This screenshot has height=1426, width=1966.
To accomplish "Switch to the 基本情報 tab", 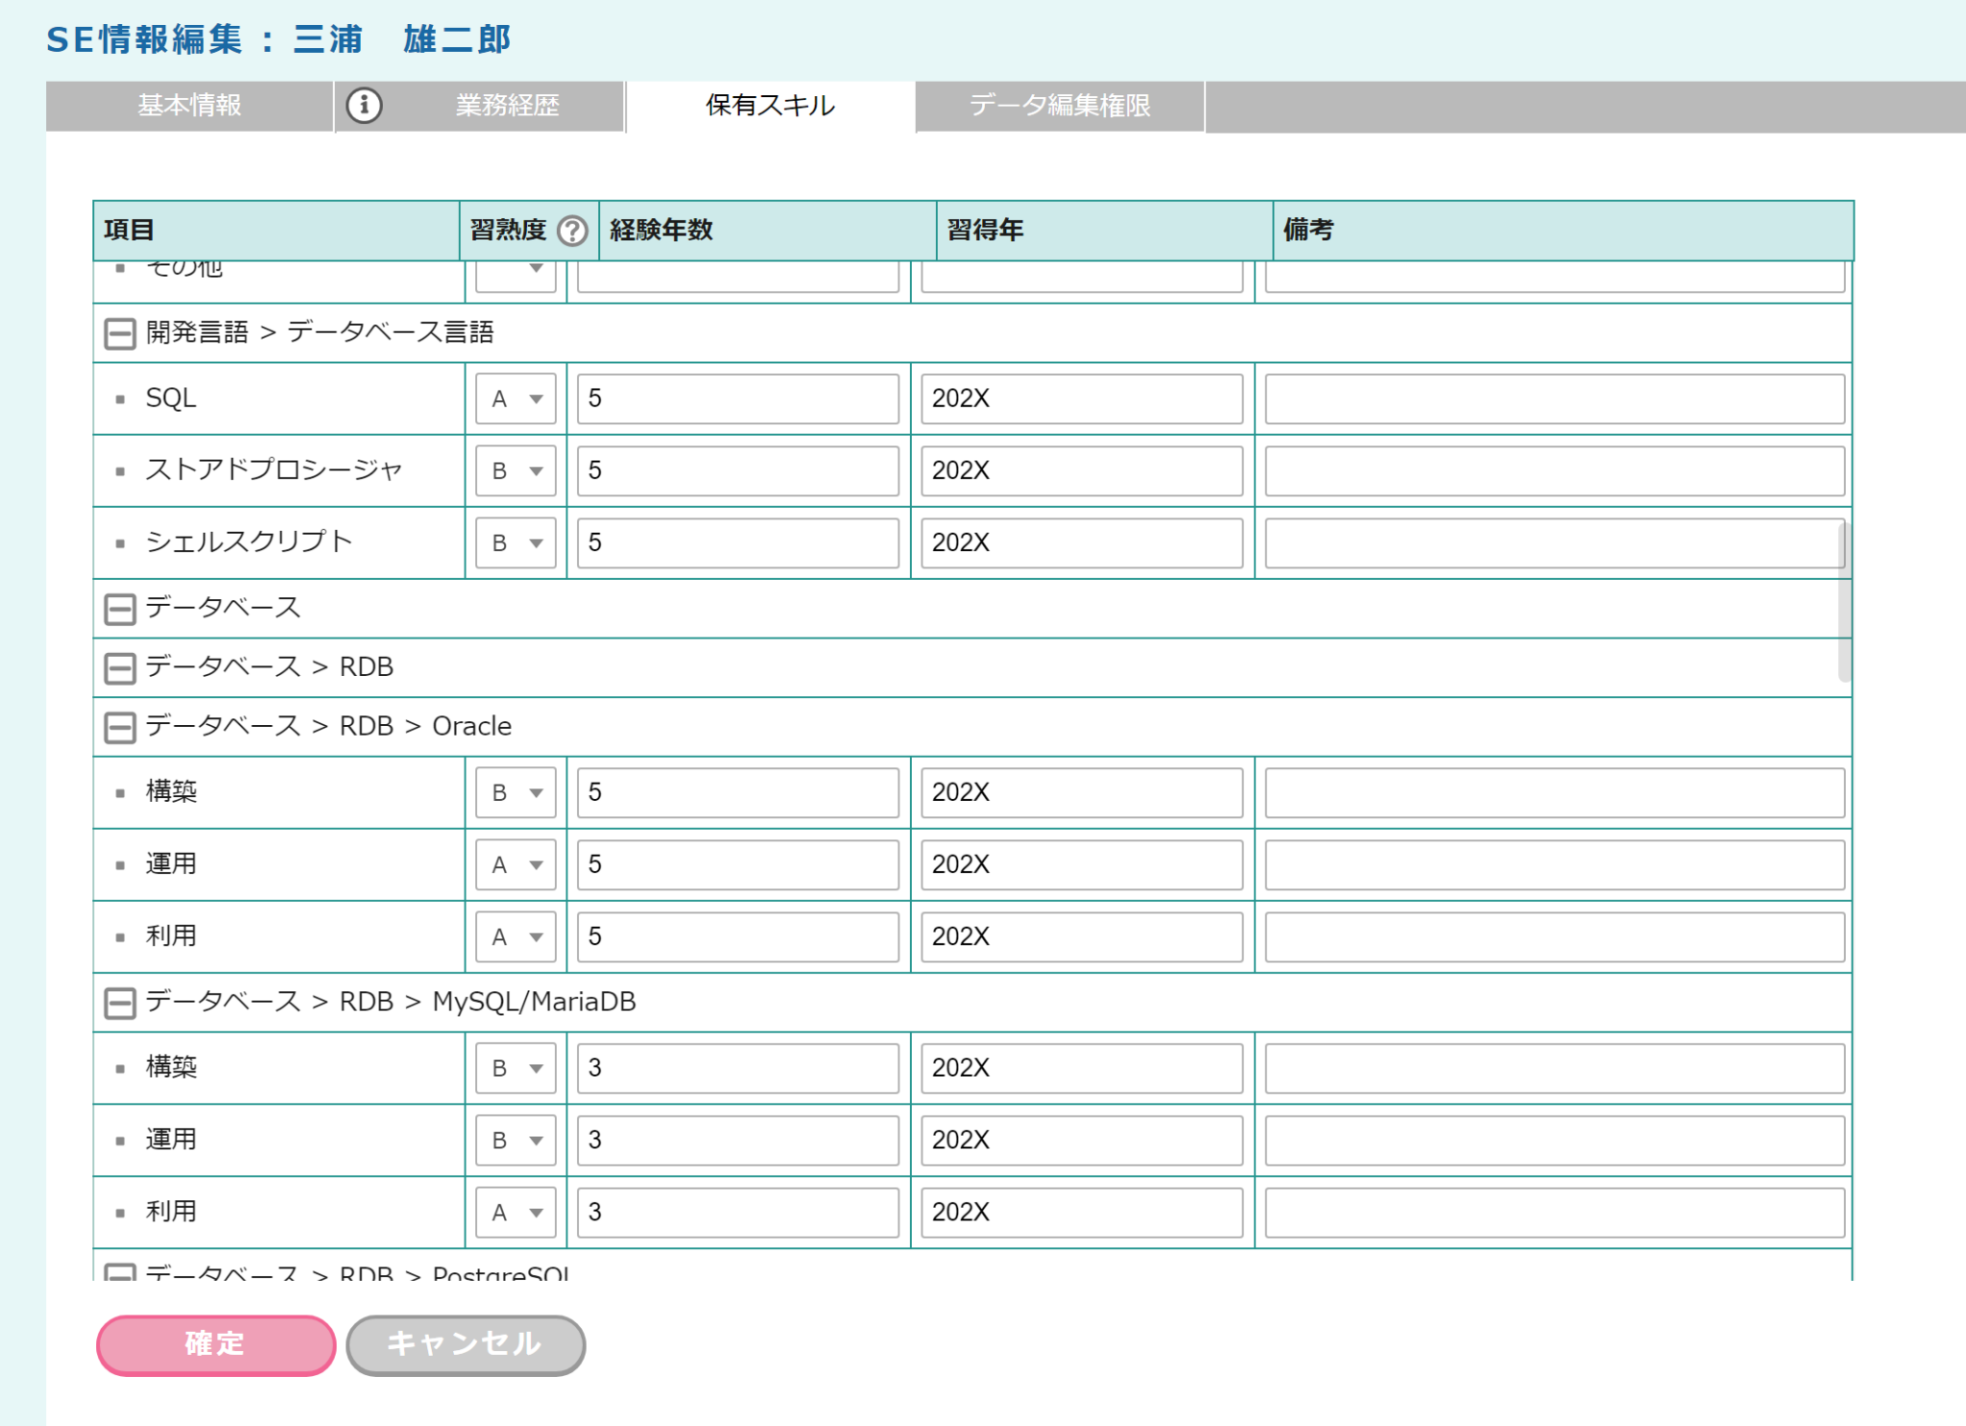I will pos(189,106).
